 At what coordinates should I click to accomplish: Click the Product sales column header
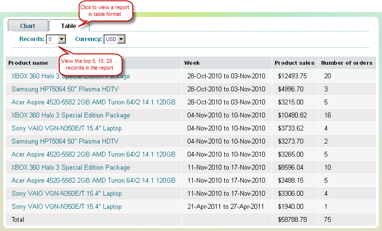[294, 63]
